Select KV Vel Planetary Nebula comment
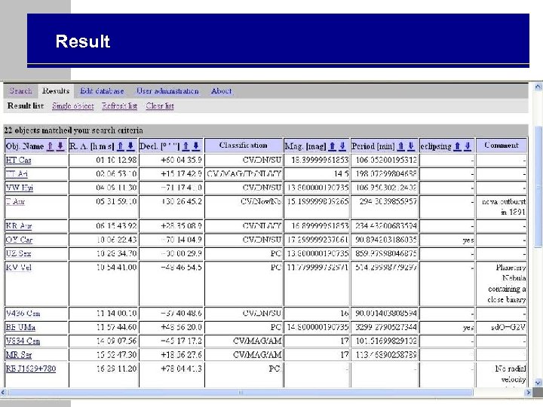The height and width of the screenshot is (407, 543). tap(507, 283)
